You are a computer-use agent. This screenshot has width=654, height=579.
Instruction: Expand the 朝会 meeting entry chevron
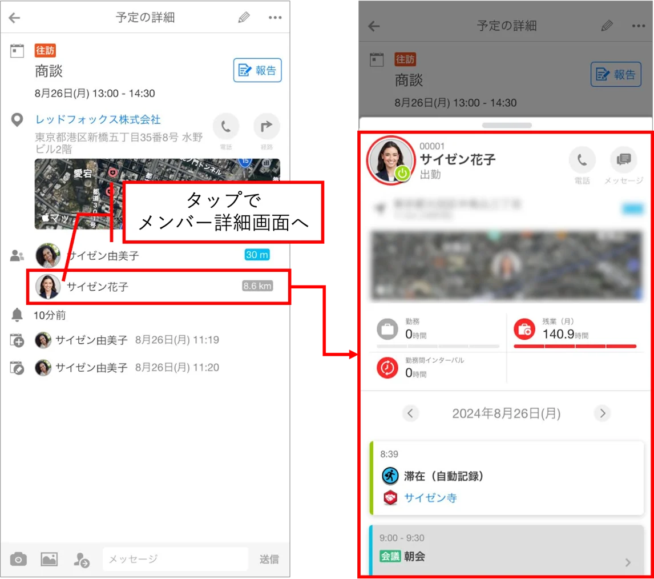(x=628, y=562)
